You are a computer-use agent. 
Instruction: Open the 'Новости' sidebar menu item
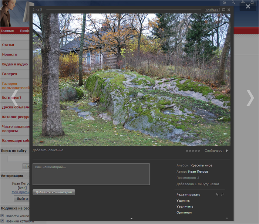coord(9,54)
